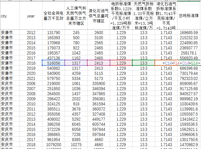Select the 'city' header cell
Screen dimensions: 201x149
pos(10,16)
